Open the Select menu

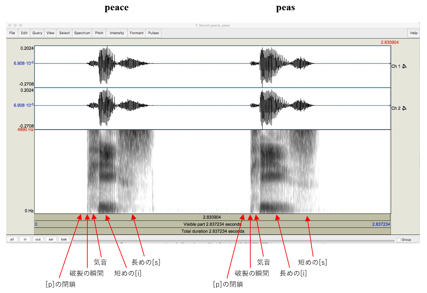click(x=64, y=33)
